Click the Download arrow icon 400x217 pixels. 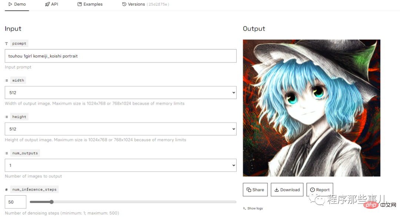[x=277, y=190]
